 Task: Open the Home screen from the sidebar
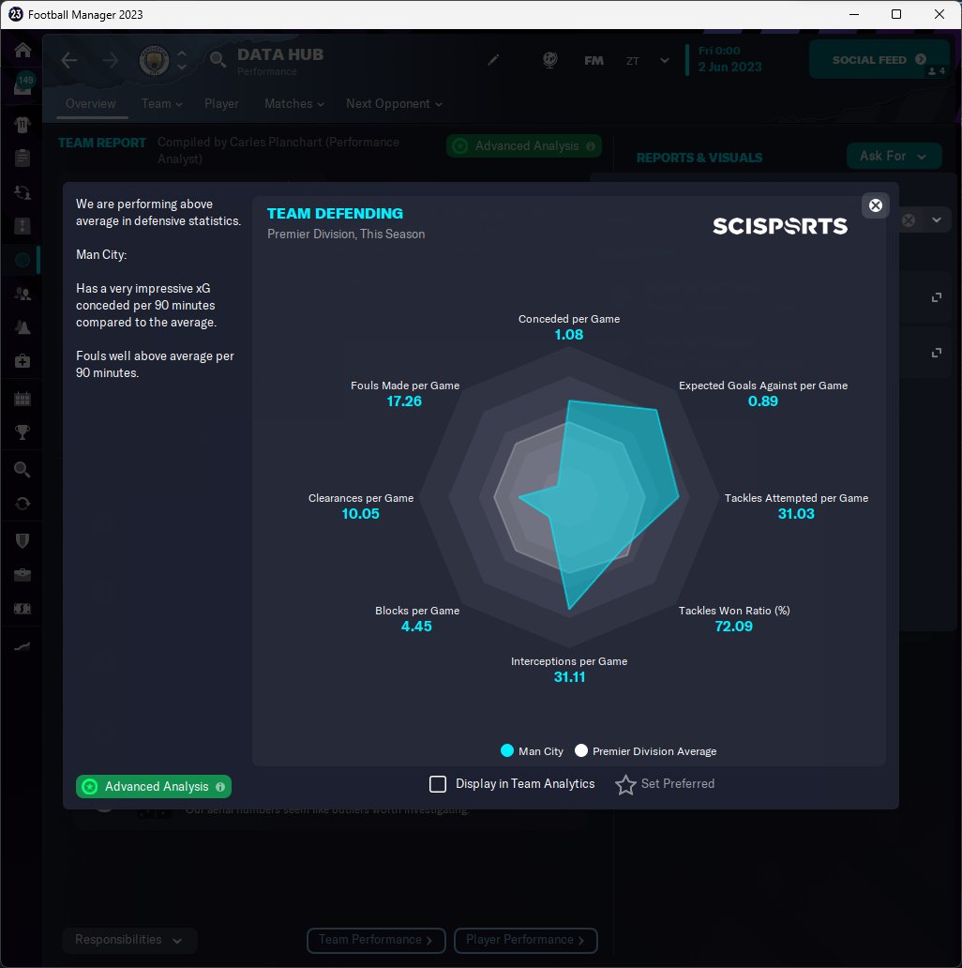pyautogui.click(x=23, y=50)
